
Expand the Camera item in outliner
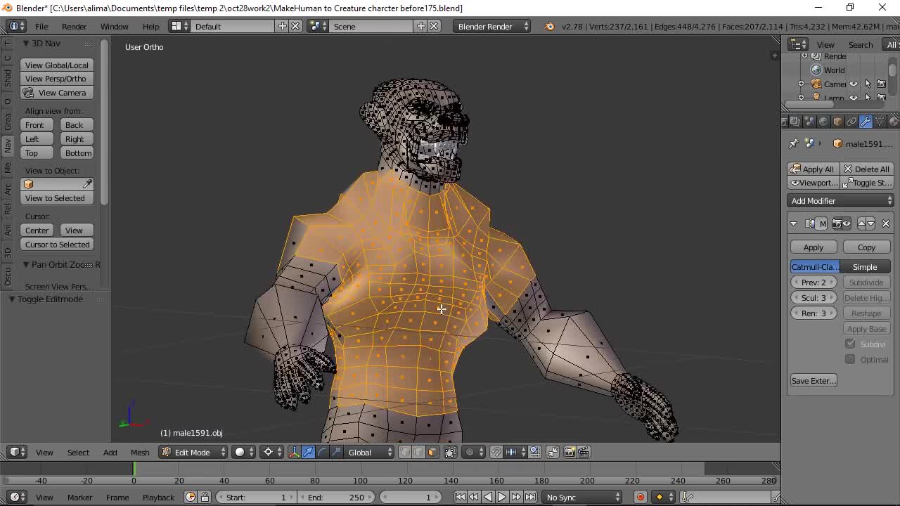[801, 84]
